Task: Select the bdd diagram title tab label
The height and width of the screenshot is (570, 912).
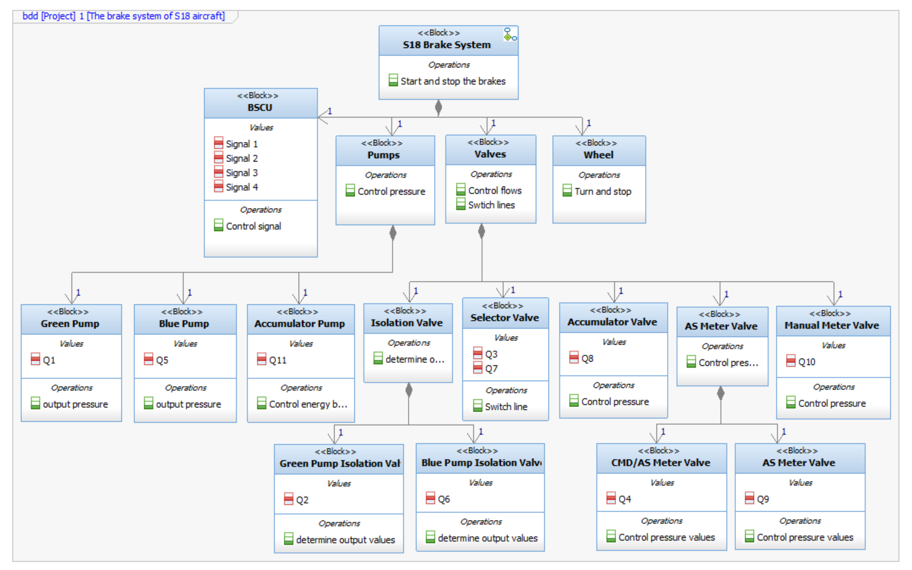Action: [123, 16]
